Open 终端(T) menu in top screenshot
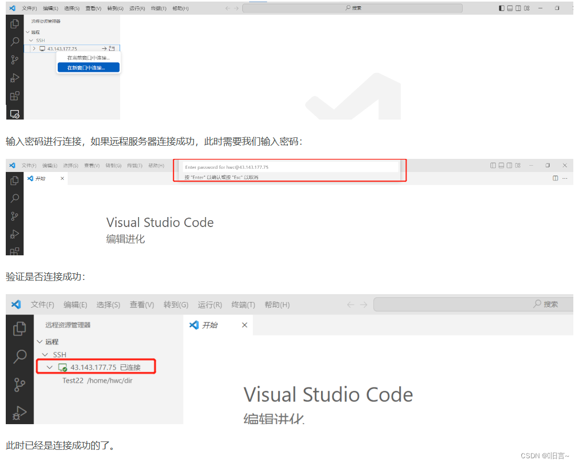This screenshot has height=464, width=577. [x=158, y=8]
